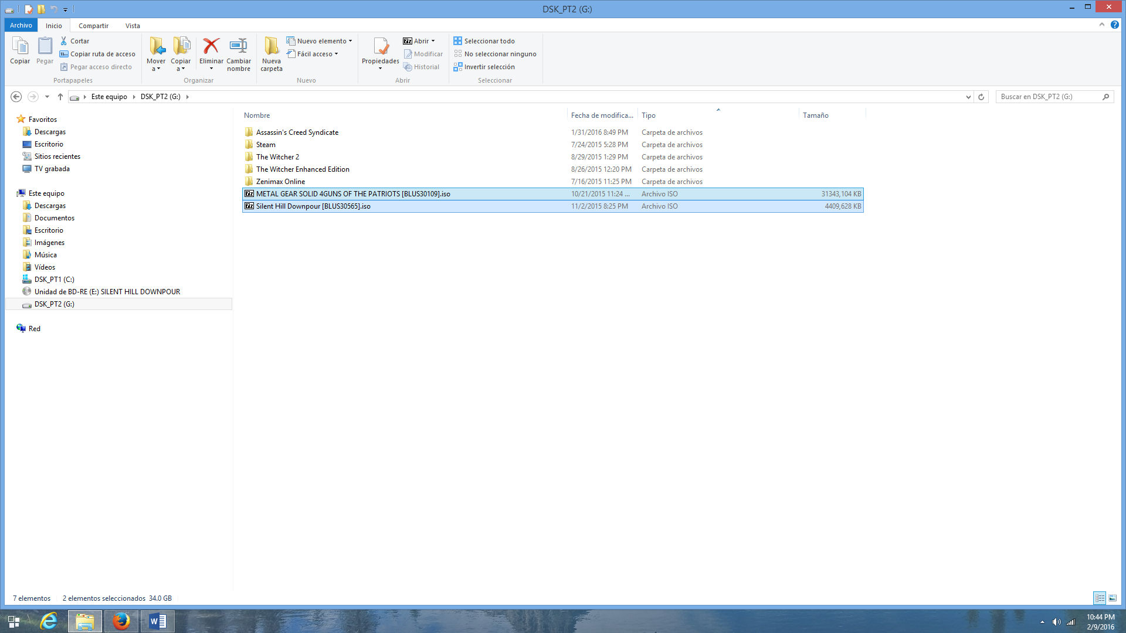Click the Copiar icon in Portapapeles
The image size is (1126, 633).
pos(20,46)
